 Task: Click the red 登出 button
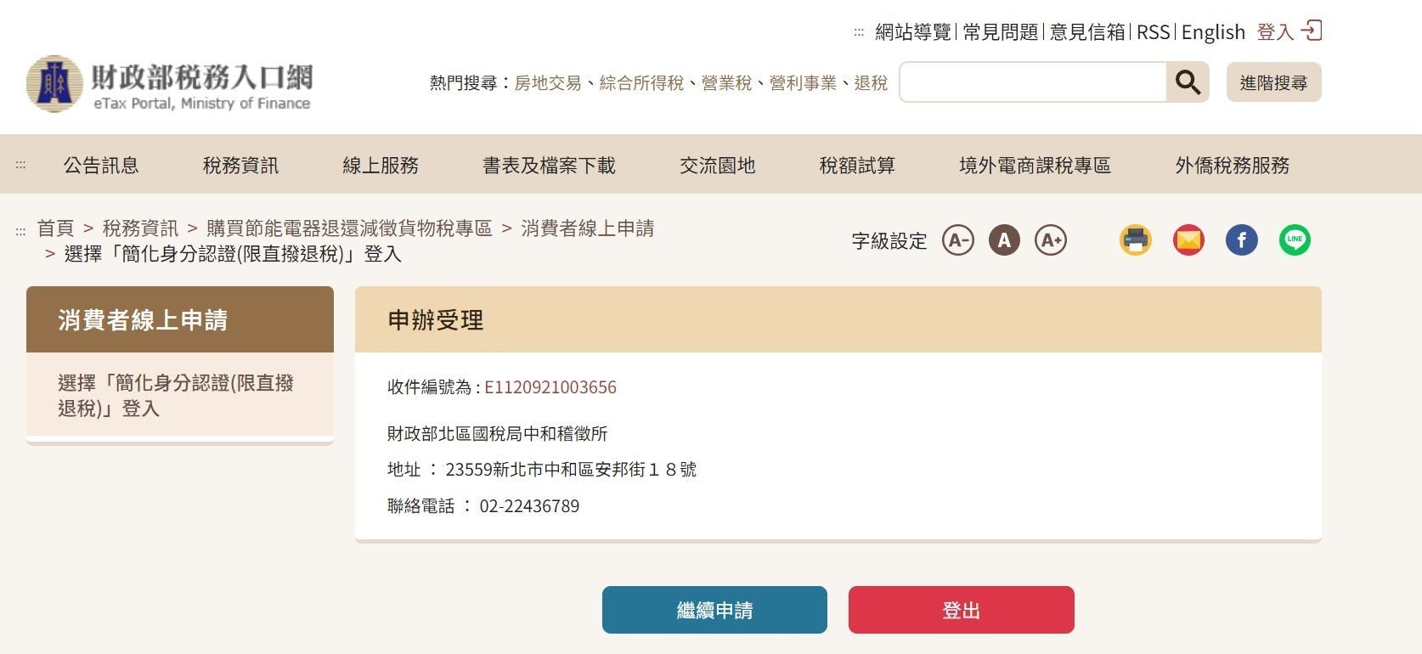click(x=962, y=610)
